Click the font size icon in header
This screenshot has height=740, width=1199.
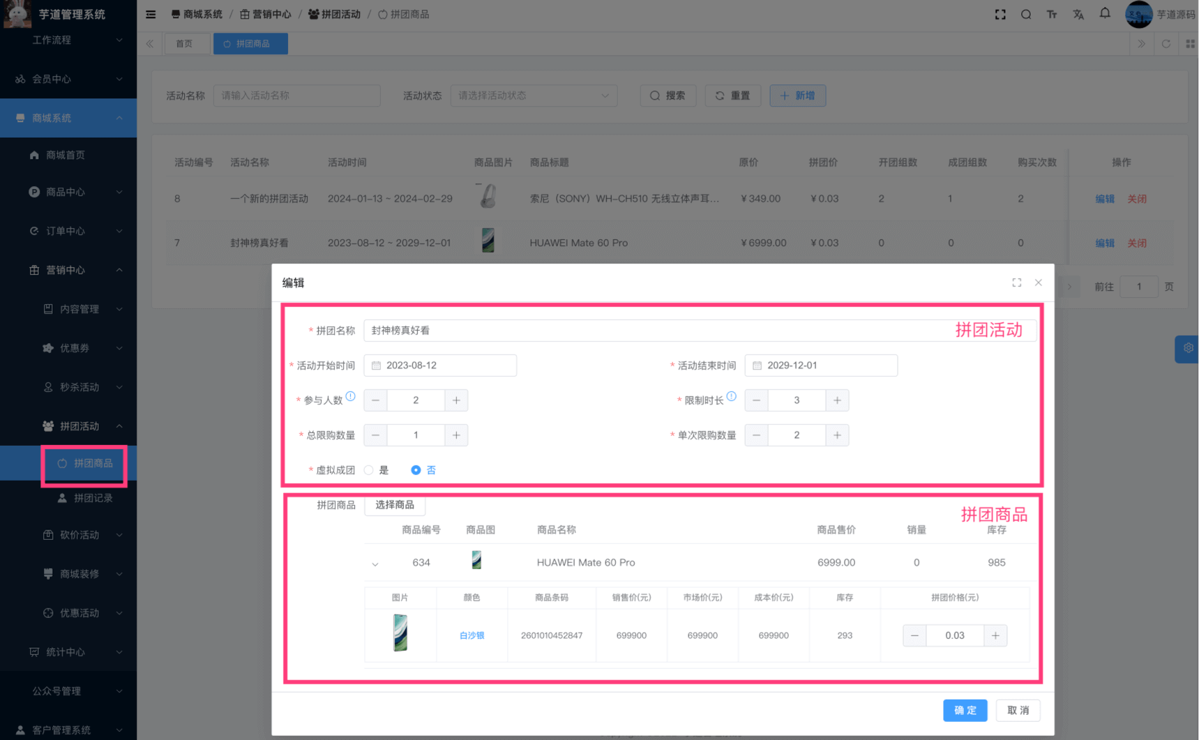pyautogui.click(x=1052, y=15)
